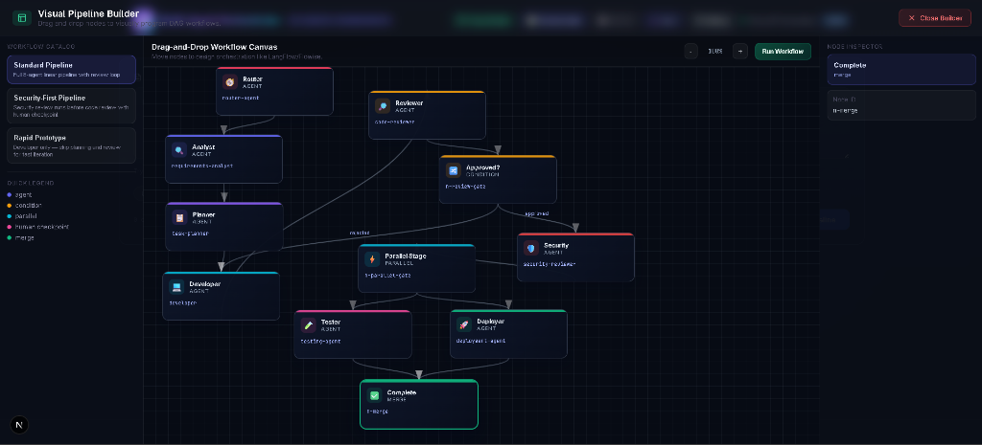Viewport: 982px width, 445px height.
Task: Select the Approved? condition node title
Action: tap(483, 167)
